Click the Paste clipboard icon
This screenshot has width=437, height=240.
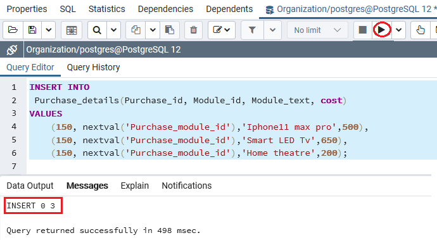170,30
